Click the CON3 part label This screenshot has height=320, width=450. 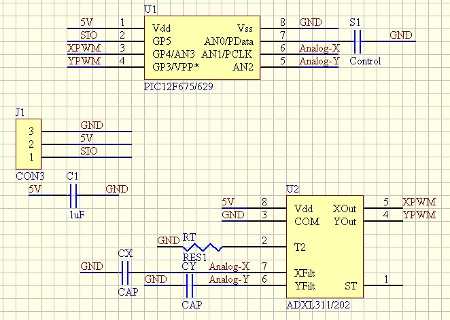30,176
